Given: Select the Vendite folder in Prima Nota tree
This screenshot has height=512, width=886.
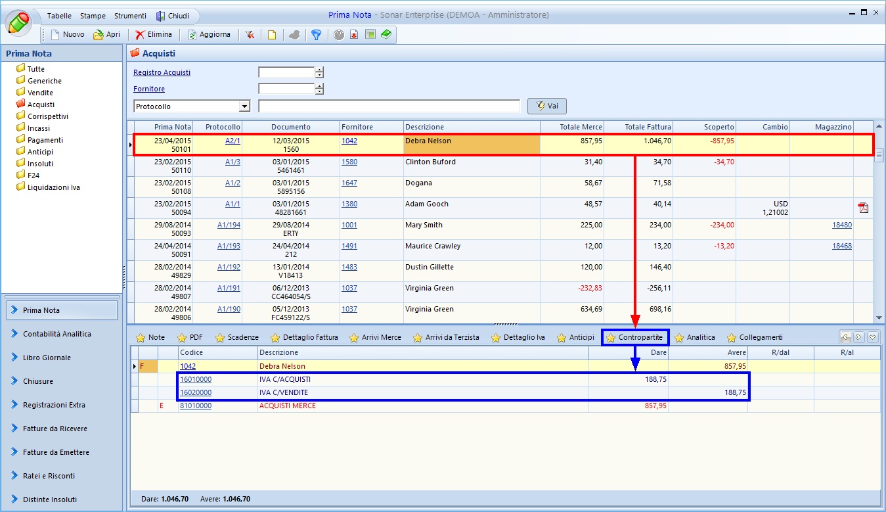Looking at the screenshot, I should tap(40, 93).
